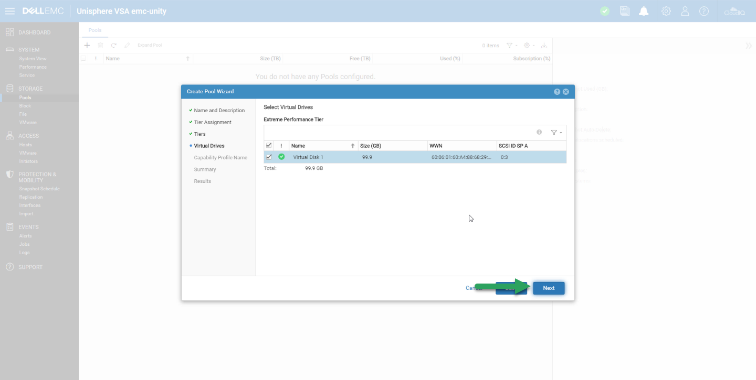The image size is (756, 380).
Task: Open Replication in the sidebar
Action: point(31,197)
